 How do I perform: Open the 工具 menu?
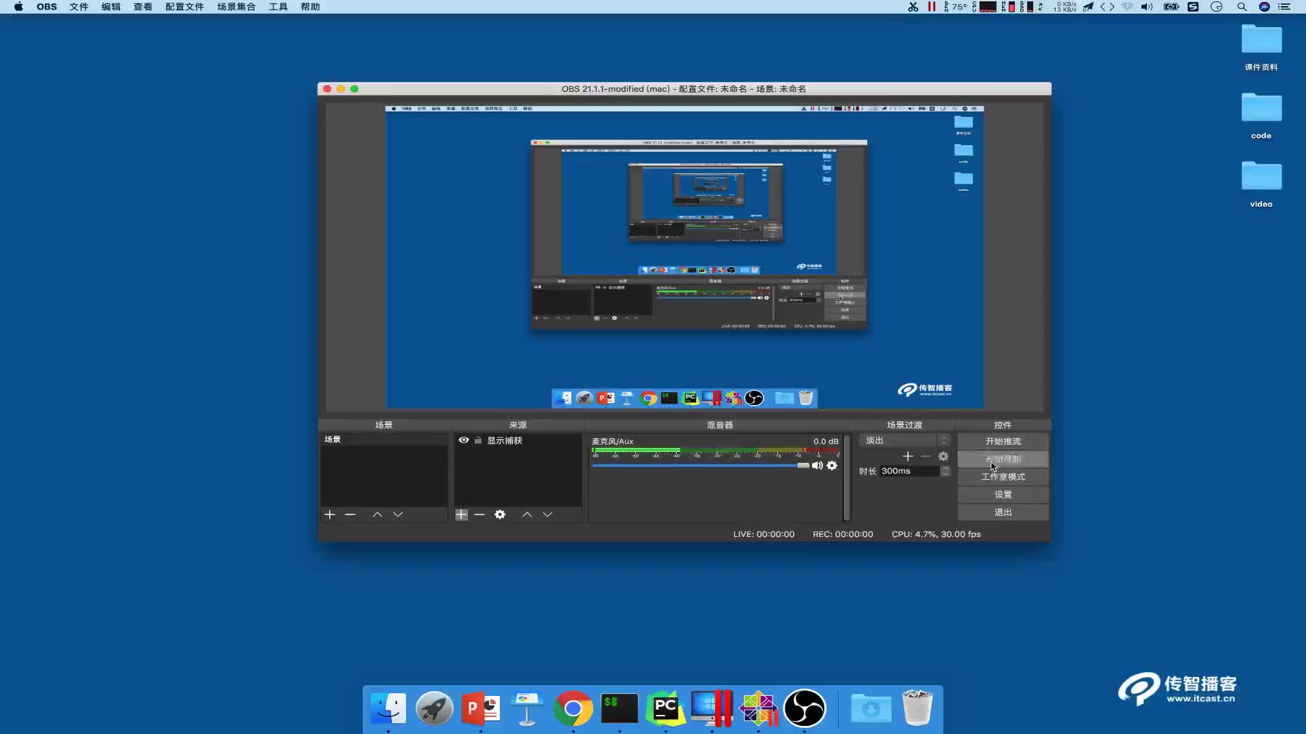pyautogui.click(x=278, y=7)
